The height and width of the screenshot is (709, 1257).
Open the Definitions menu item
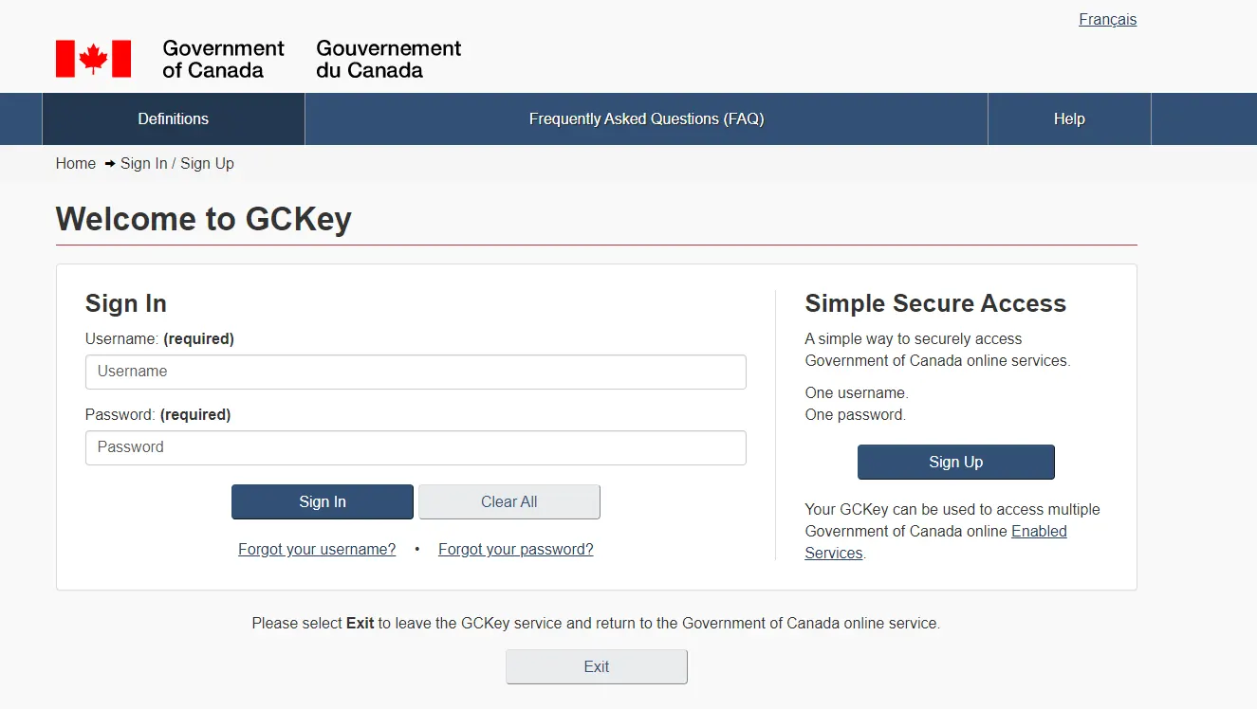(x=174, y=119)
